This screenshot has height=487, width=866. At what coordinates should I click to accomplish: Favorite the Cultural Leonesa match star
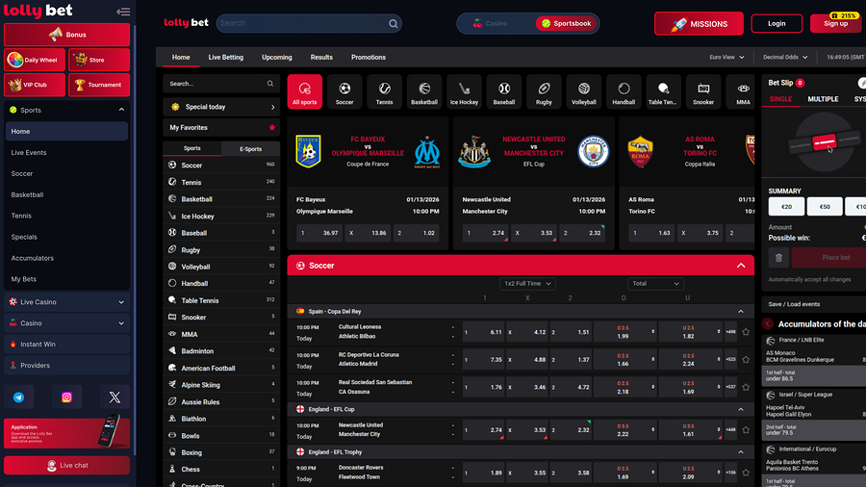(x=746, y=332)
